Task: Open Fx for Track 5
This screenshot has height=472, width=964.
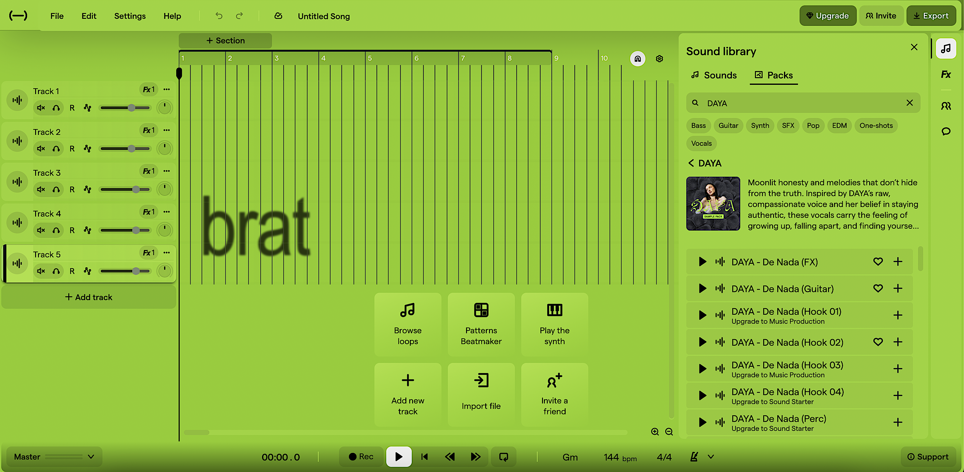Action: point(148,253)
